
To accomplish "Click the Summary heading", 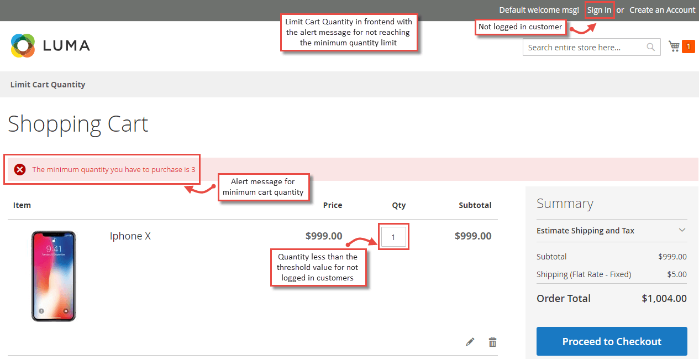I will [565, 204].
